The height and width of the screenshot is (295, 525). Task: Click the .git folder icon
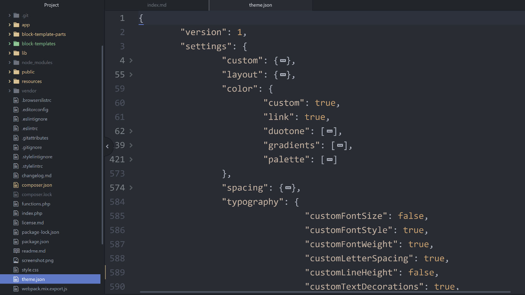(x=16, y=15)
